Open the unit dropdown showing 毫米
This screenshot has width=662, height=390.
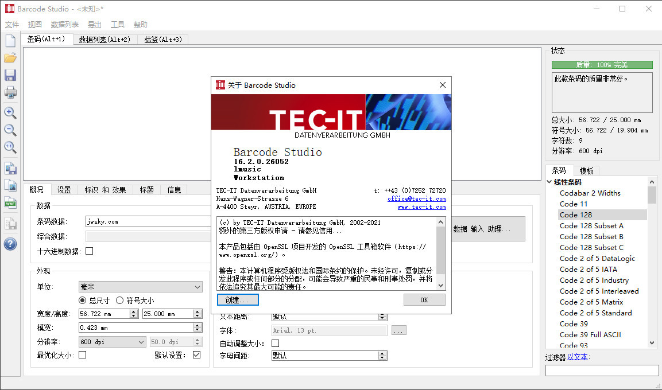(141, 287)
